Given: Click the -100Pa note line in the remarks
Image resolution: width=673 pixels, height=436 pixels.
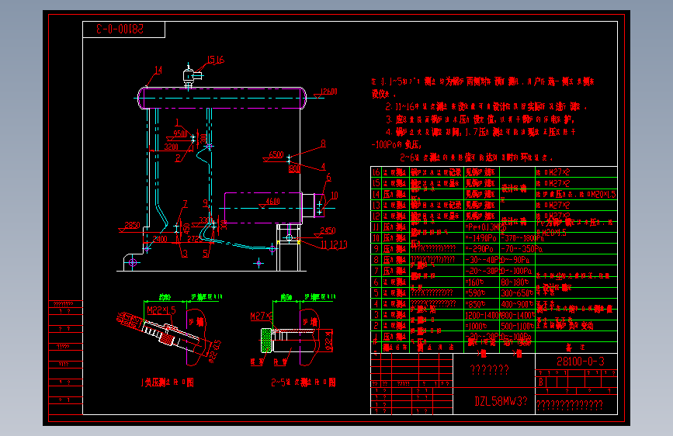Looking at the screenshot, I should click(x=397, y=144).
